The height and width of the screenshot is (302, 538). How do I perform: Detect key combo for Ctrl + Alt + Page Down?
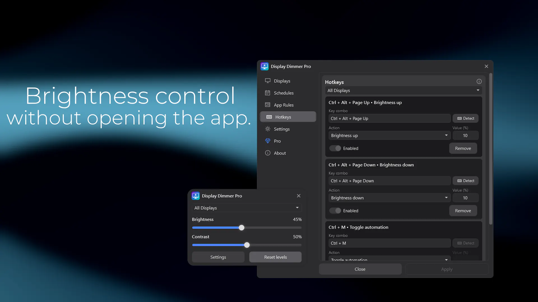click(465, 181)
